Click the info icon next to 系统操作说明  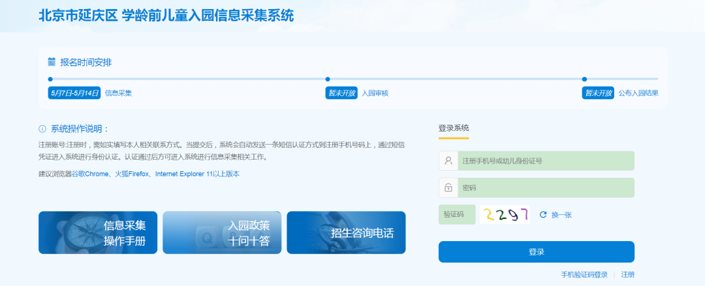42,129
